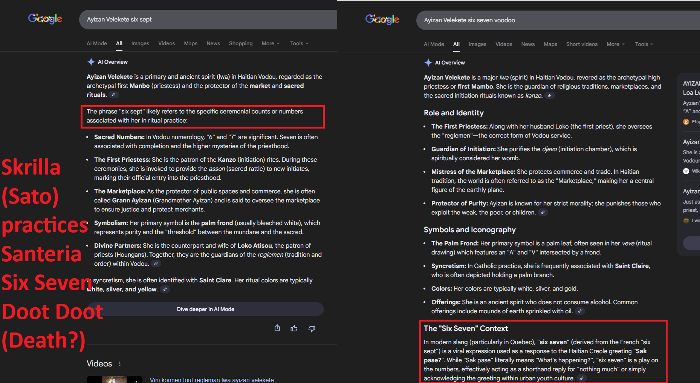Expand the More dropdown in the 'six sept' results
The height and width of the screenshot is (383, 700).
pos(271,43)
